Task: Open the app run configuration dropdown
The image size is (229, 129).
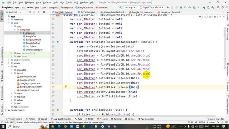Action: pos(130,7)
